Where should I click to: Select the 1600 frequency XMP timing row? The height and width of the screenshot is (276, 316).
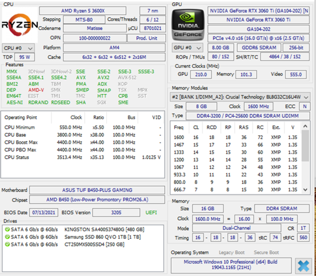click(x=236, y=137)
